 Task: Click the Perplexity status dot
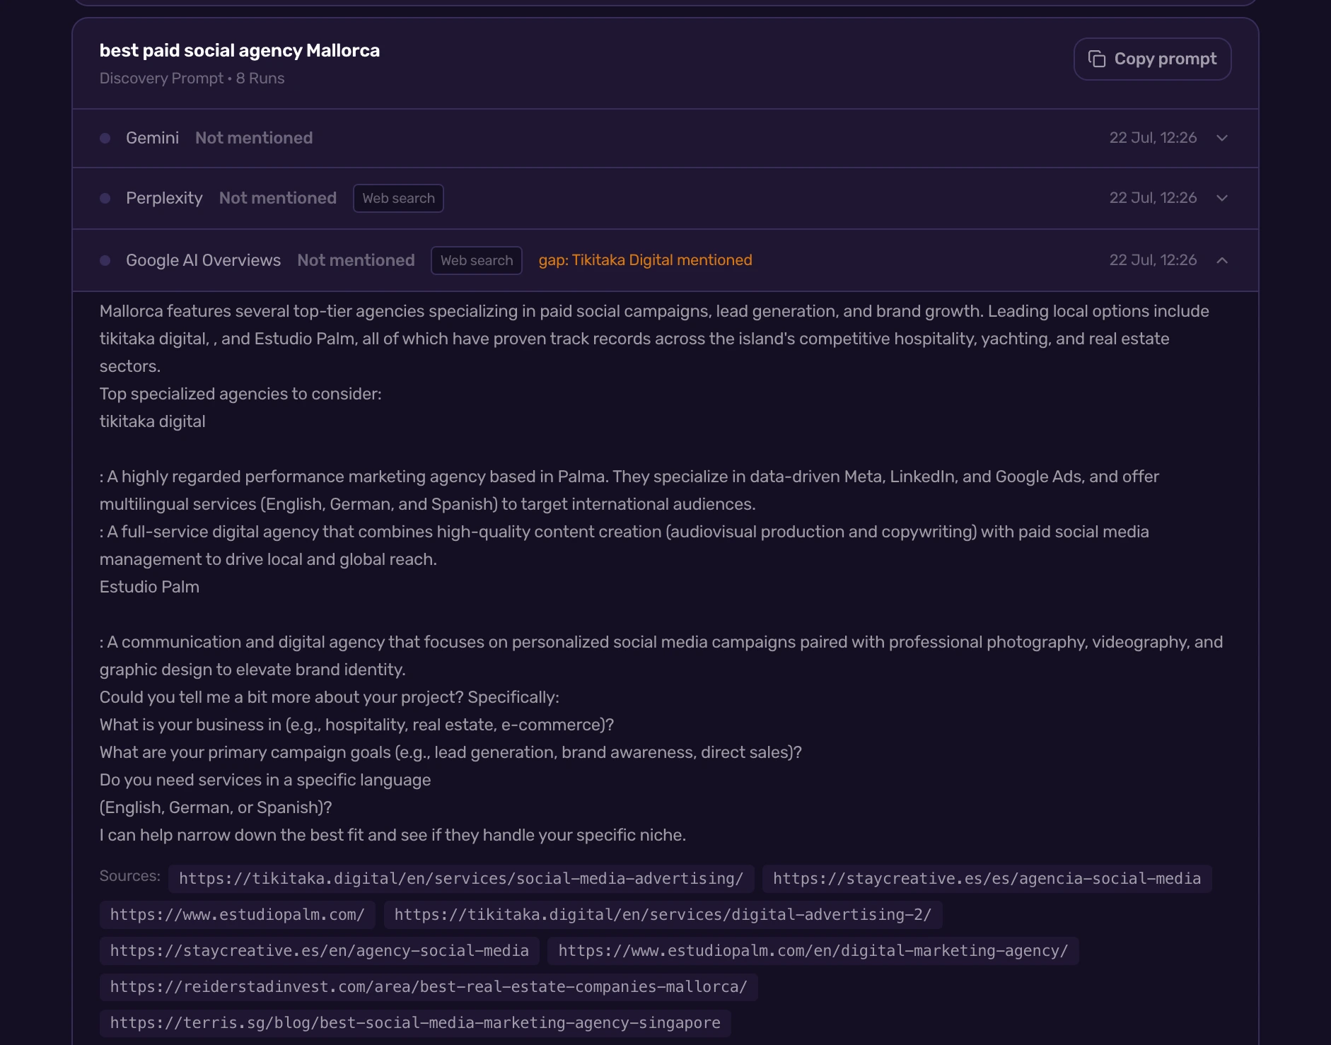[x=105, y=198]
